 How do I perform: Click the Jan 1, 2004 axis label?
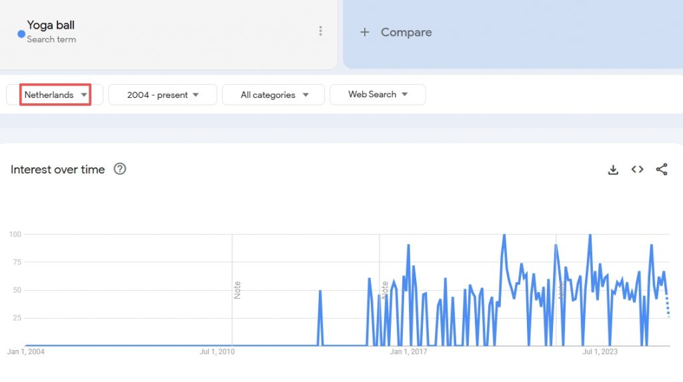pyautogui.click(x=26, y=352)
